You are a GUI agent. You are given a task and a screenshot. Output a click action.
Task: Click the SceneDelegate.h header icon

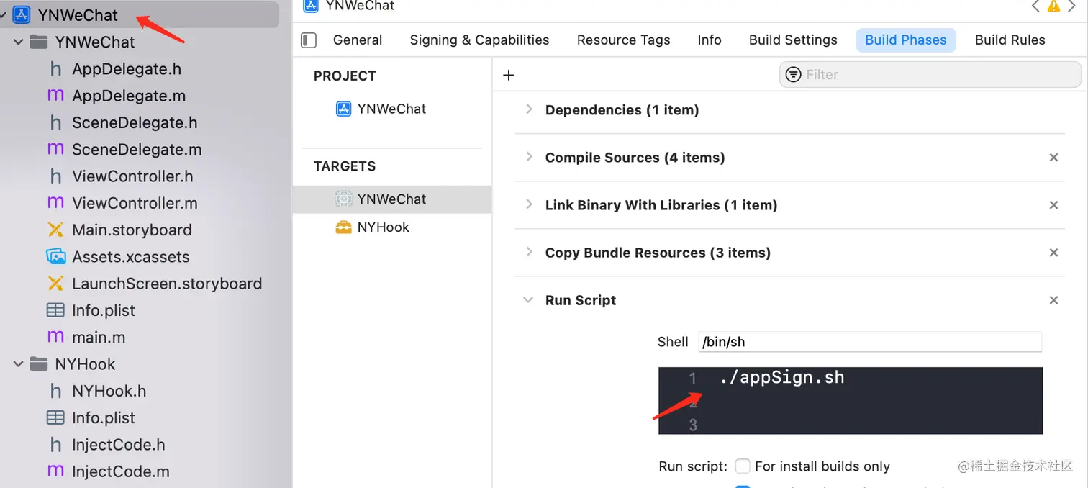[55, 122]
